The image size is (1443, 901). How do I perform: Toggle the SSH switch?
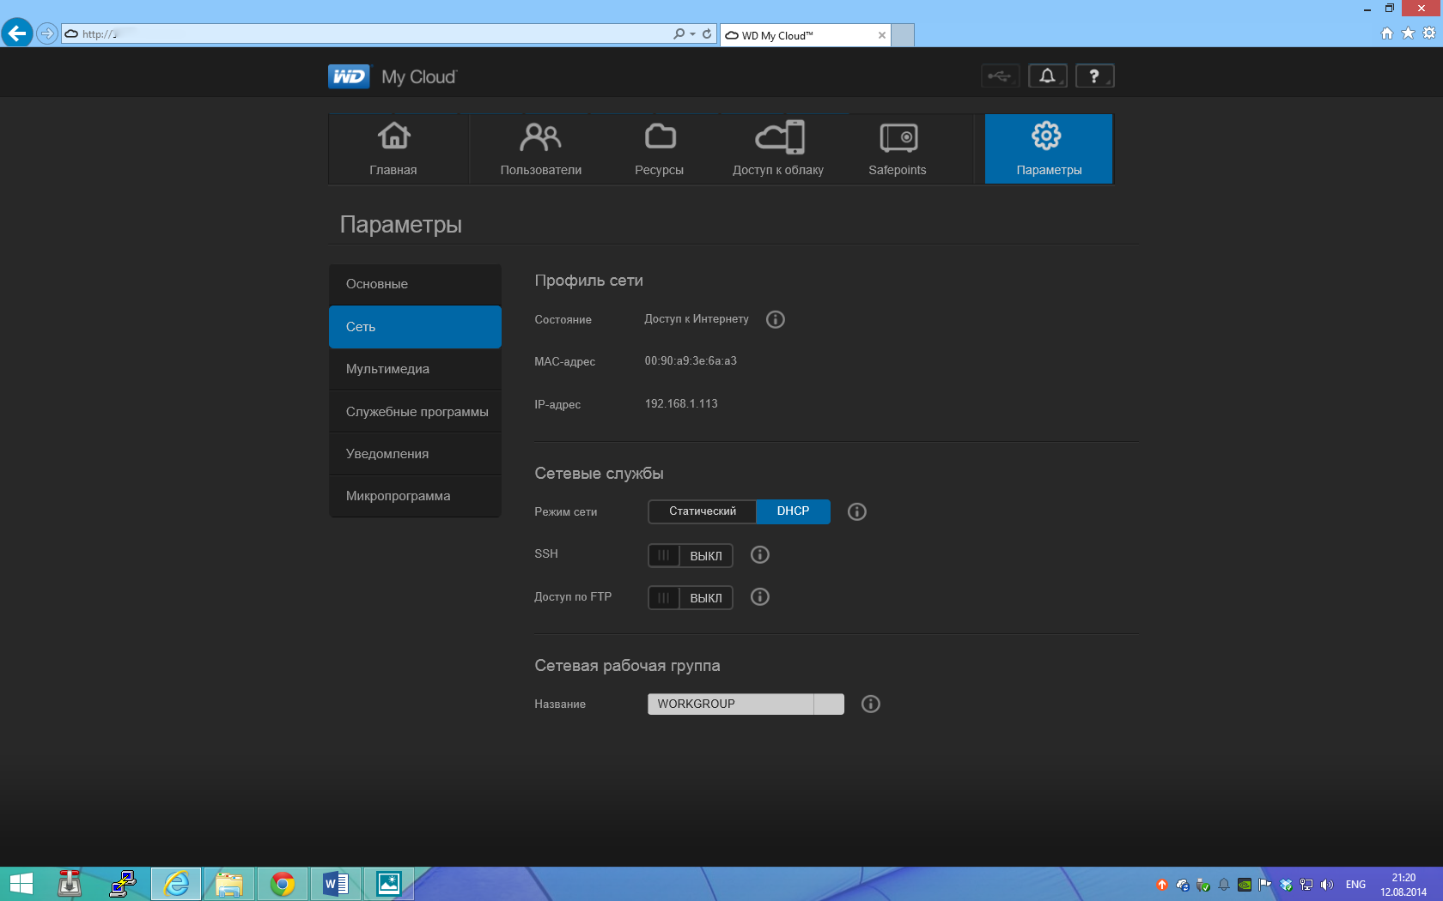[x=691, y=555]
